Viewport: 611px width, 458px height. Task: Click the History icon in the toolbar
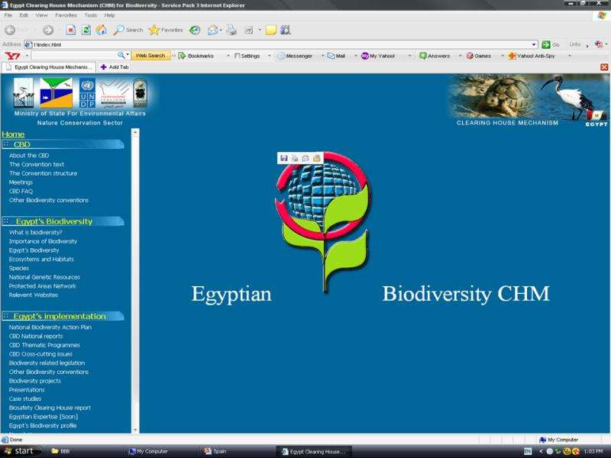click(195, 30)
